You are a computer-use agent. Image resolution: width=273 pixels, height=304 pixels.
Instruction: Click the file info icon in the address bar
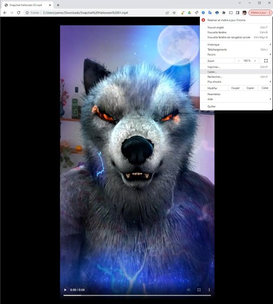pos(27,13)
